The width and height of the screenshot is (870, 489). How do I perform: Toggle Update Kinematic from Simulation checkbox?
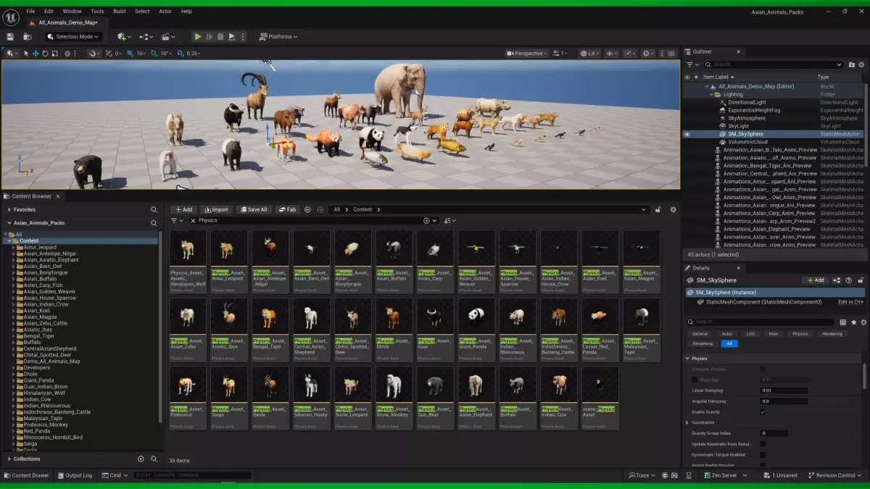click(x=762, y=444)
